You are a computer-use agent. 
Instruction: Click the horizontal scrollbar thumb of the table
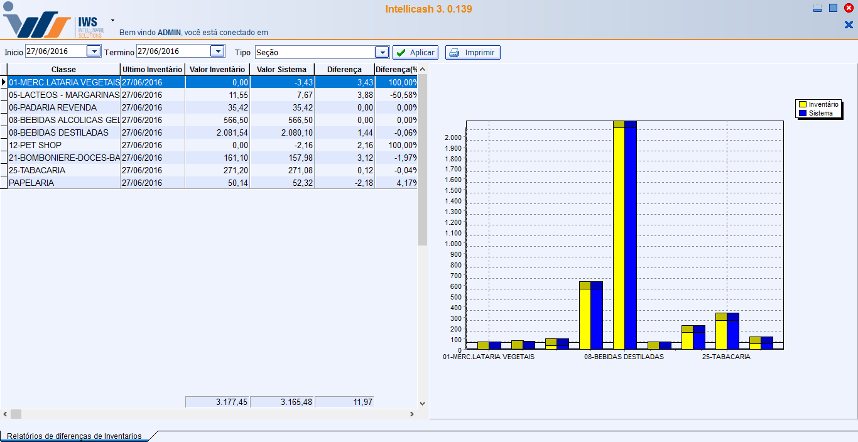click(x=16, y=414)
